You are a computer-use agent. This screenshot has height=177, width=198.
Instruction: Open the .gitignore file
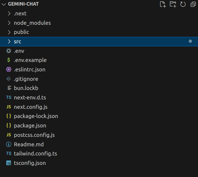(26, 79)
